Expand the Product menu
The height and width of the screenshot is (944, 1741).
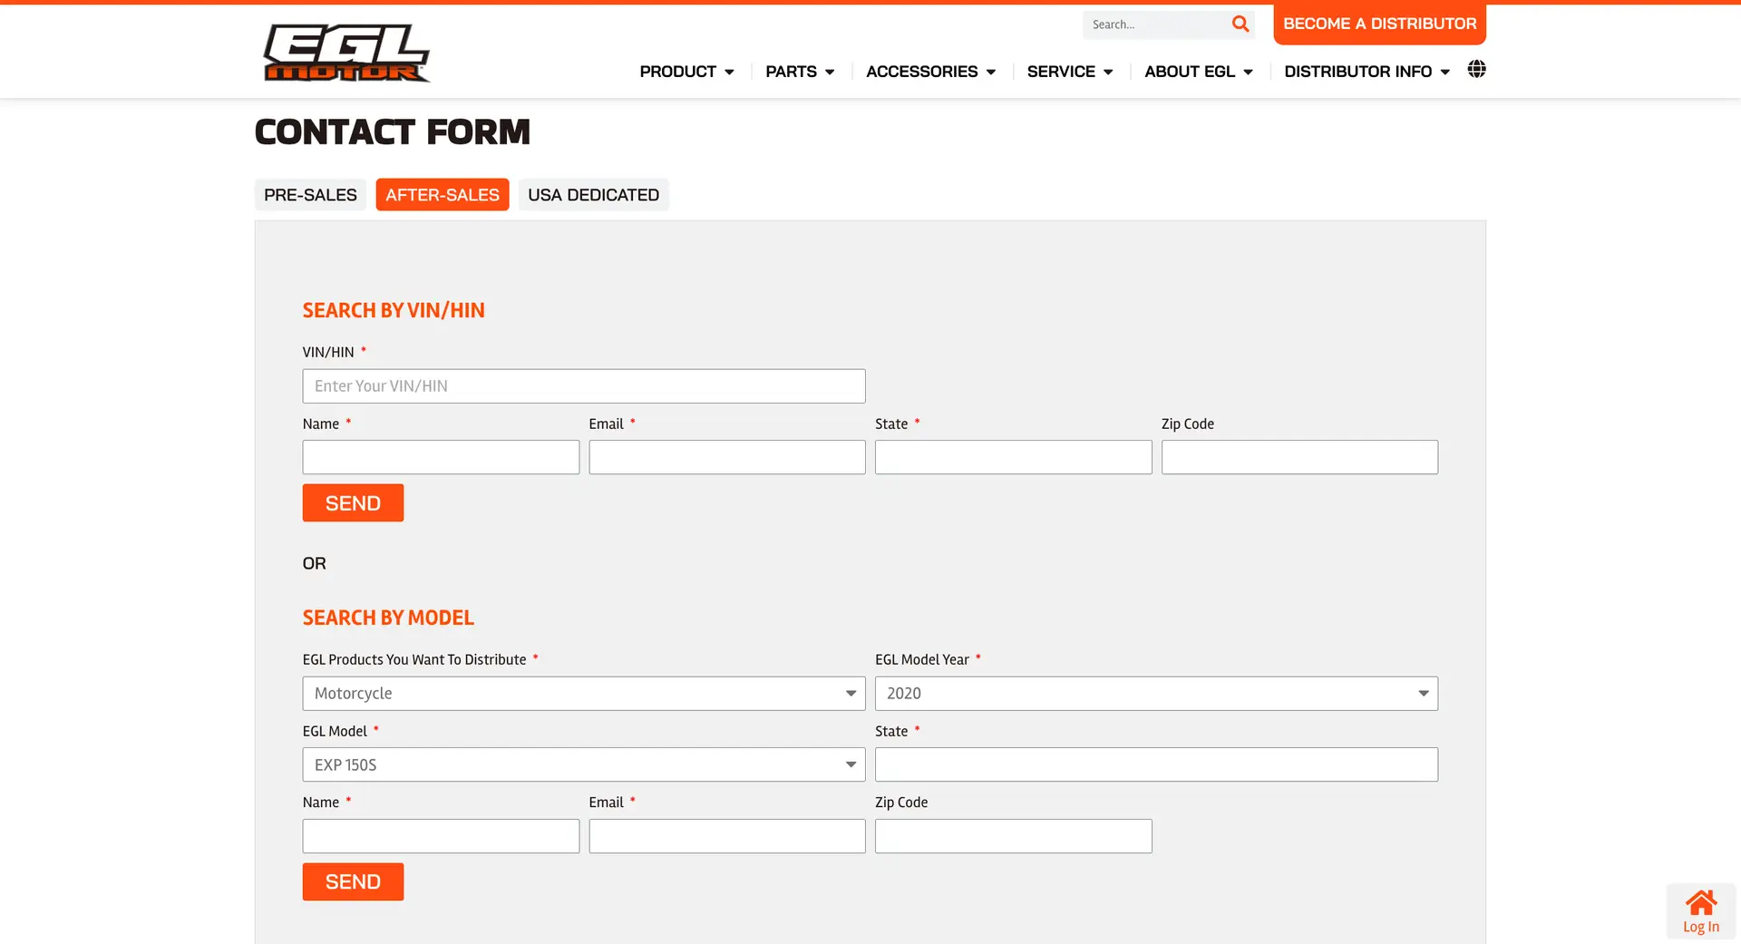pos(686,72)
